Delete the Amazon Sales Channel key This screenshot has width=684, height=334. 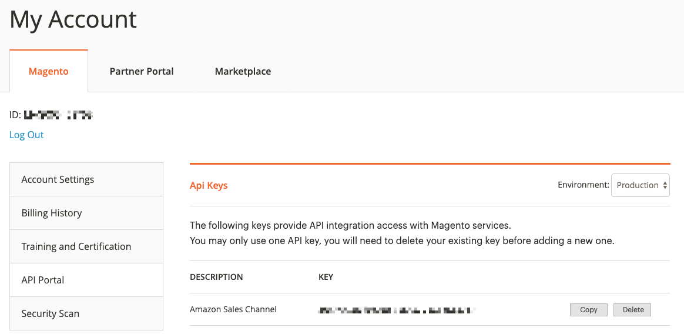(632, 310)
